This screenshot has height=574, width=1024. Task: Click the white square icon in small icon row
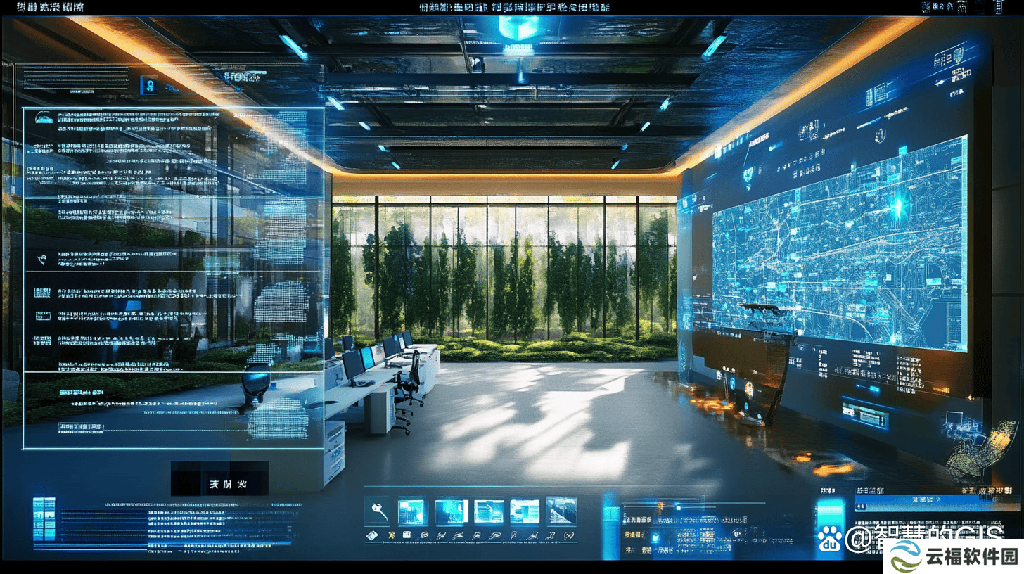(407, 535)
